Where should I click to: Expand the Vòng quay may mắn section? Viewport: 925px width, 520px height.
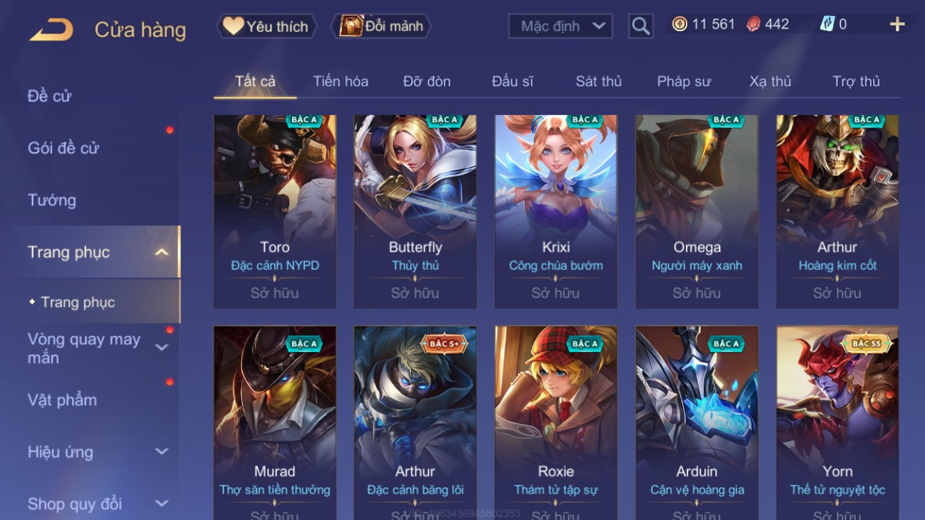[x=162, y=348]
